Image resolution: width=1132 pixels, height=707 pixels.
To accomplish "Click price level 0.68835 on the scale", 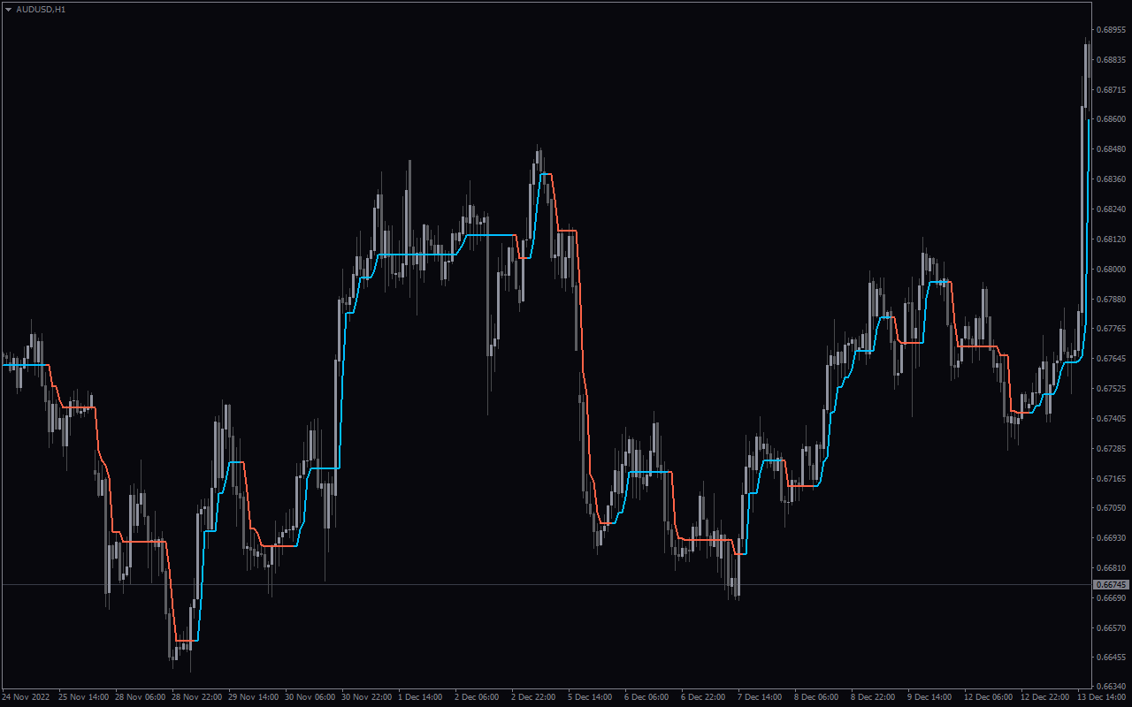I will 1113,60.
